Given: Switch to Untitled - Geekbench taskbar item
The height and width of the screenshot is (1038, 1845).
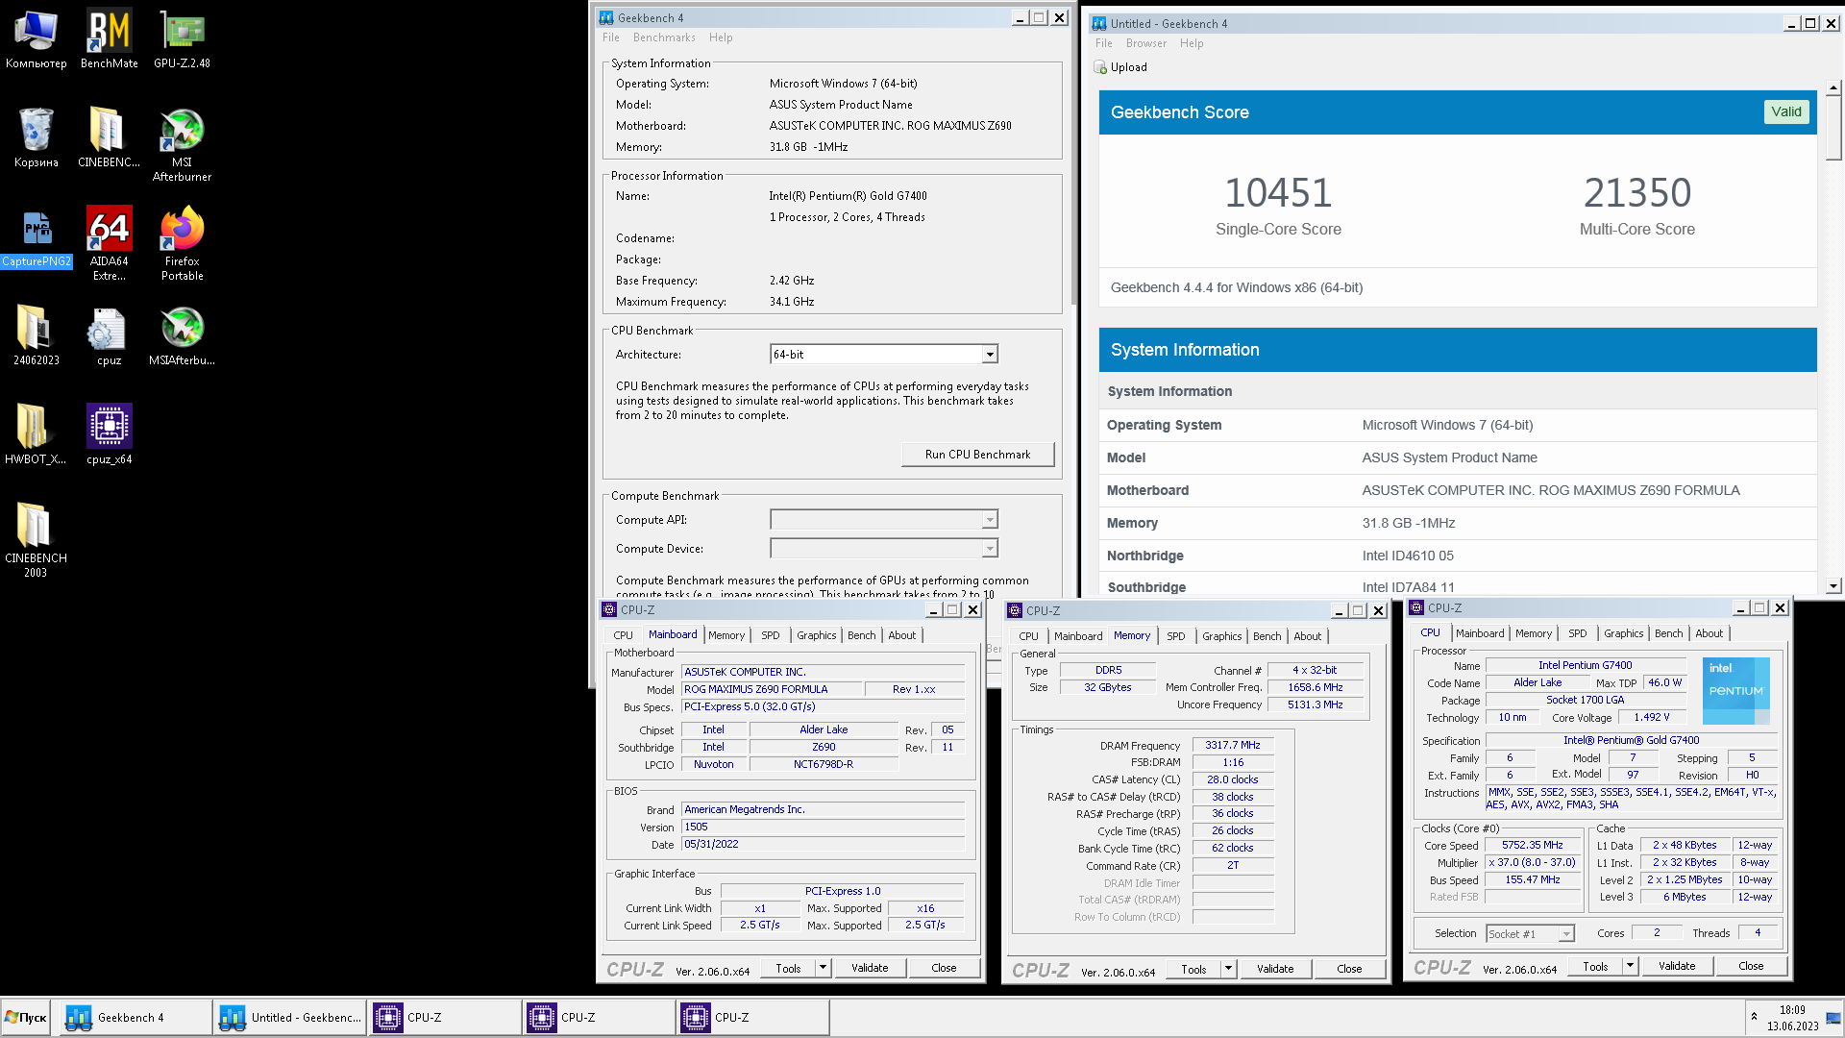Looking at the screenshot, I should click(x=289, y=1017).
